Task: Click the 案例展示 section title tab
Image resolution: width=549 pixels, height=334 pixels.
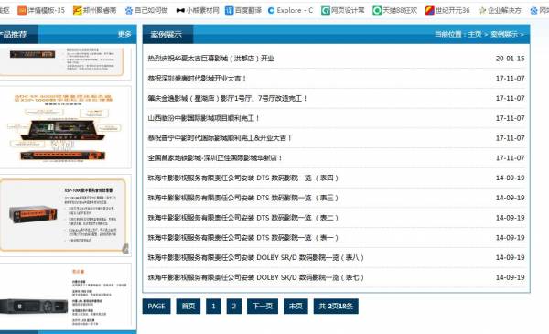Action: (x=167, y=34)
